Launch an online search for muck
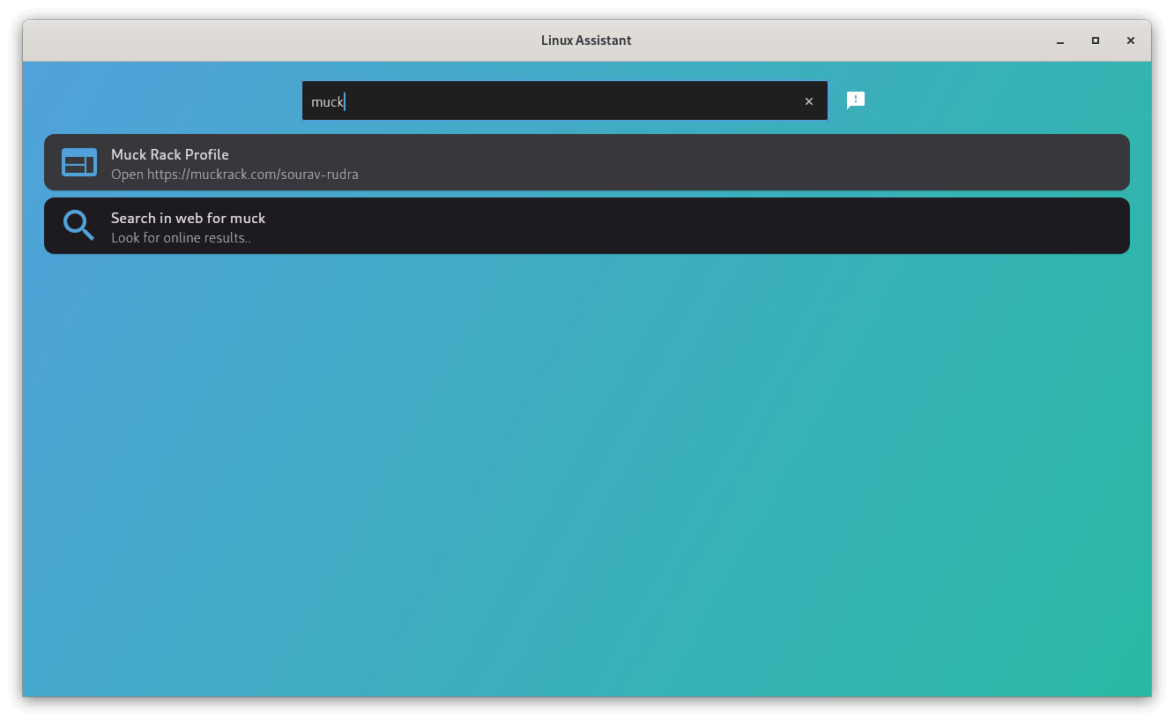The image size is (1174, 722). (586, 226)
